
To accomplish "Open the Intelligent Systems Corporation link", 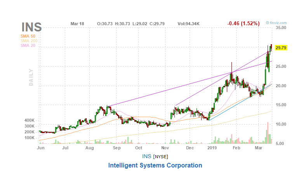I will pyautogui.click(x=155, y=165).
